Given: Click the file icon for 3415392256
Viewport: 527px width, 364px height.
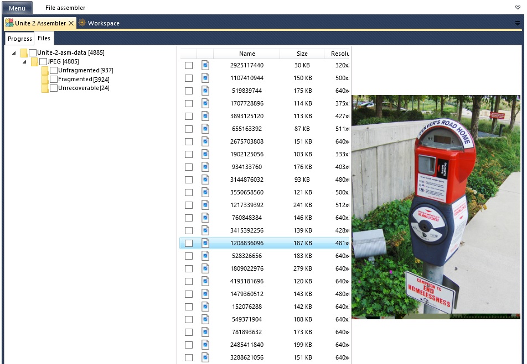Looking at the screenshot, I should 205,230.
